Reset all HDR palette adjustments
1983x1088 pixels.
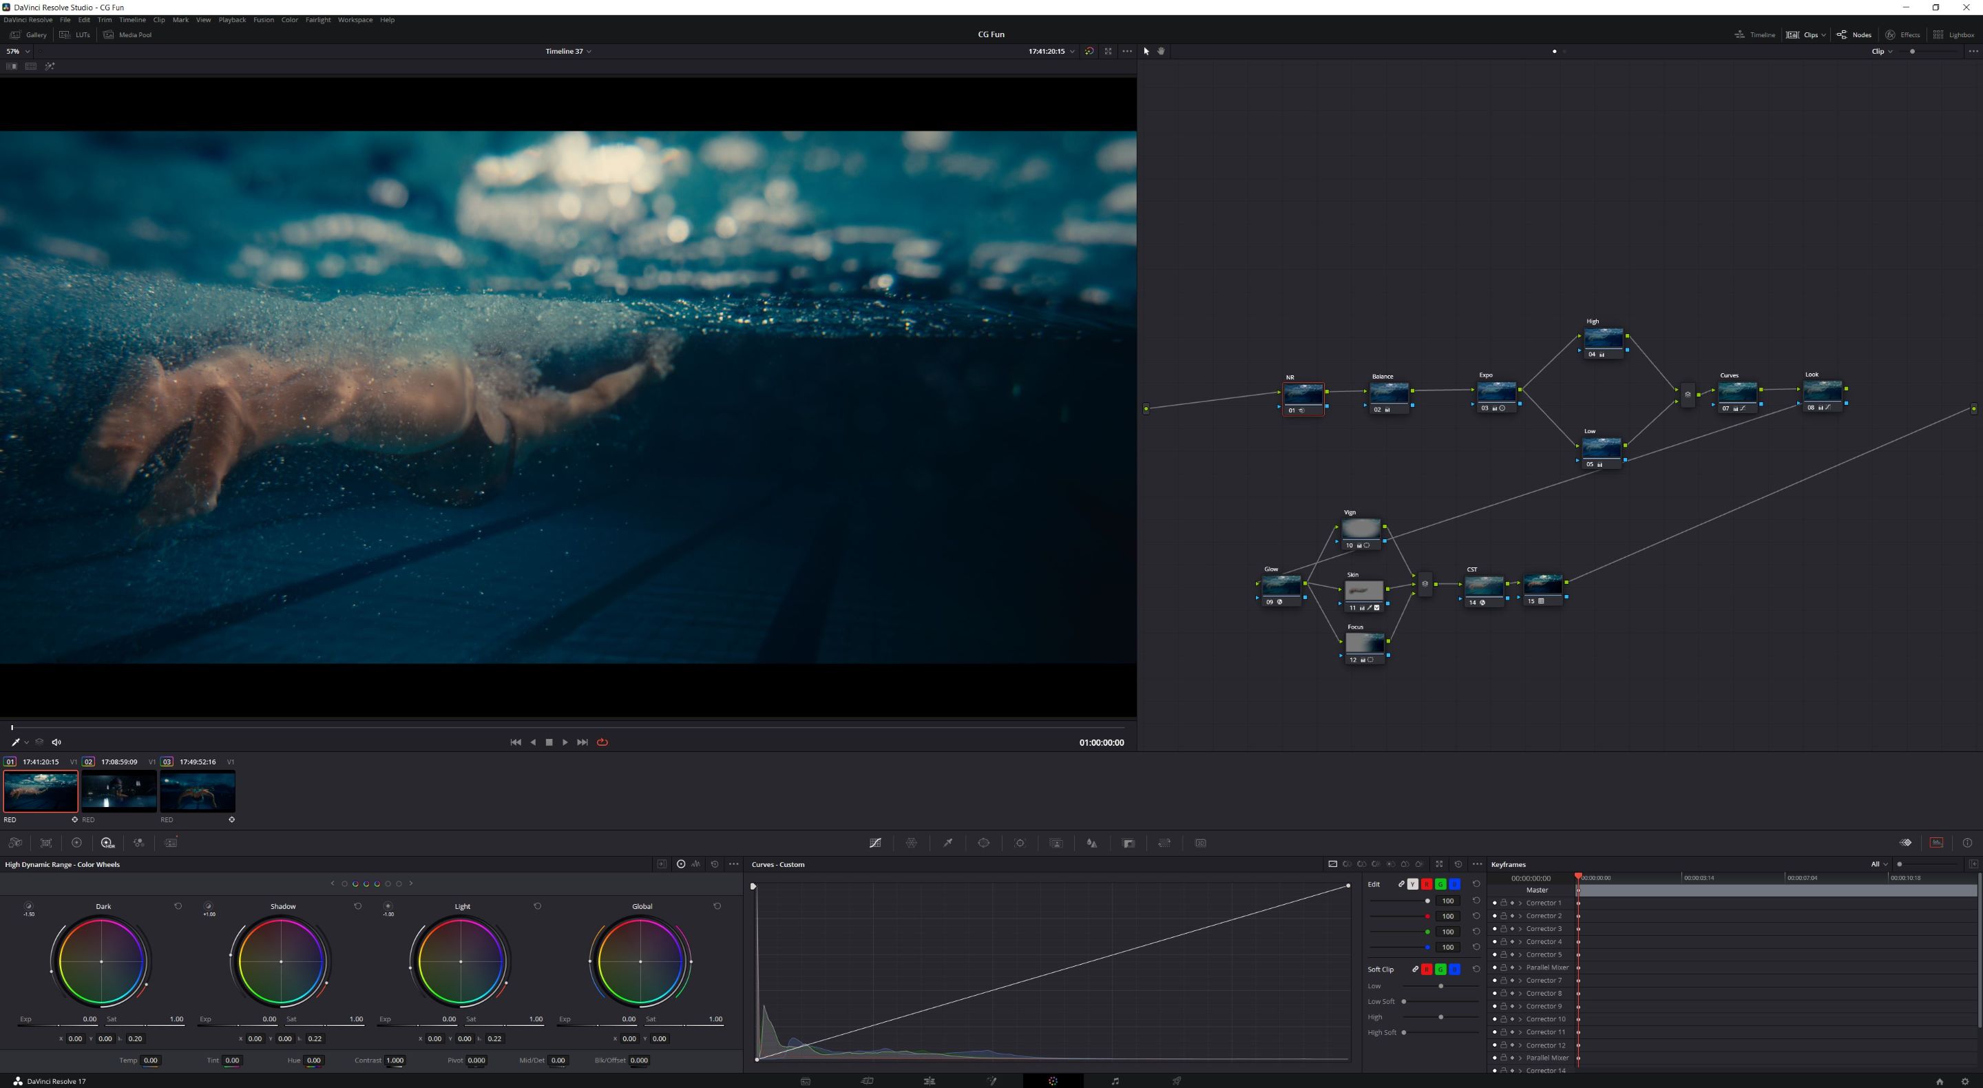tap(715, 864)
